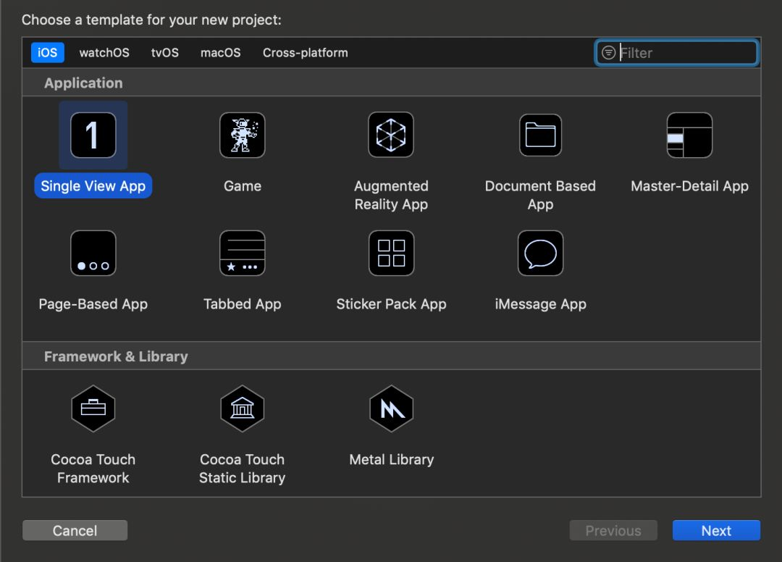This screenshot has width=782, height=562.
Task: Click the filter icon in search field
Action: tap(608, 52)
